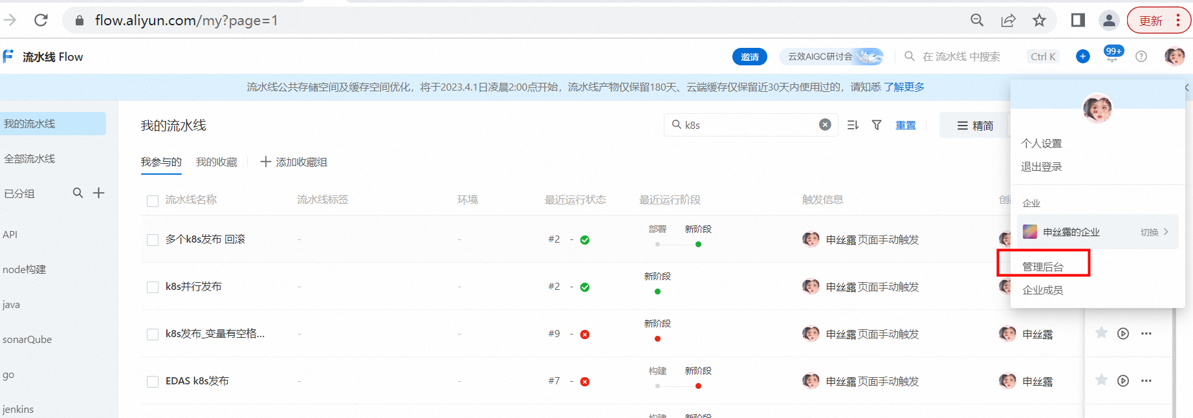This screenshot has height=418, width=1193.
Task: Click success status icon for 多个k8s发布 回滚
Action: coord(585,239)
